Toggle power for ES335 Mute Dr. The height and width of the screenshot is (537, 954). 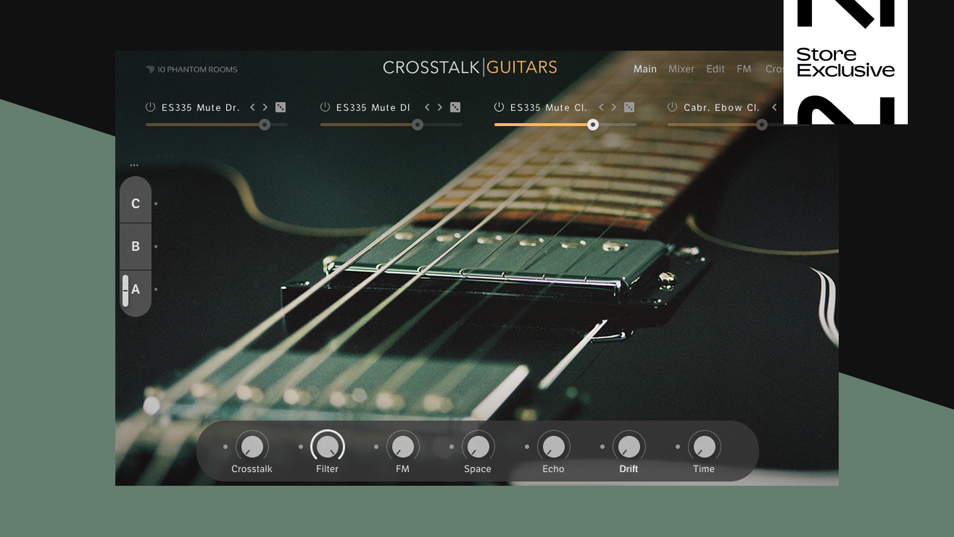pos(150,106)
